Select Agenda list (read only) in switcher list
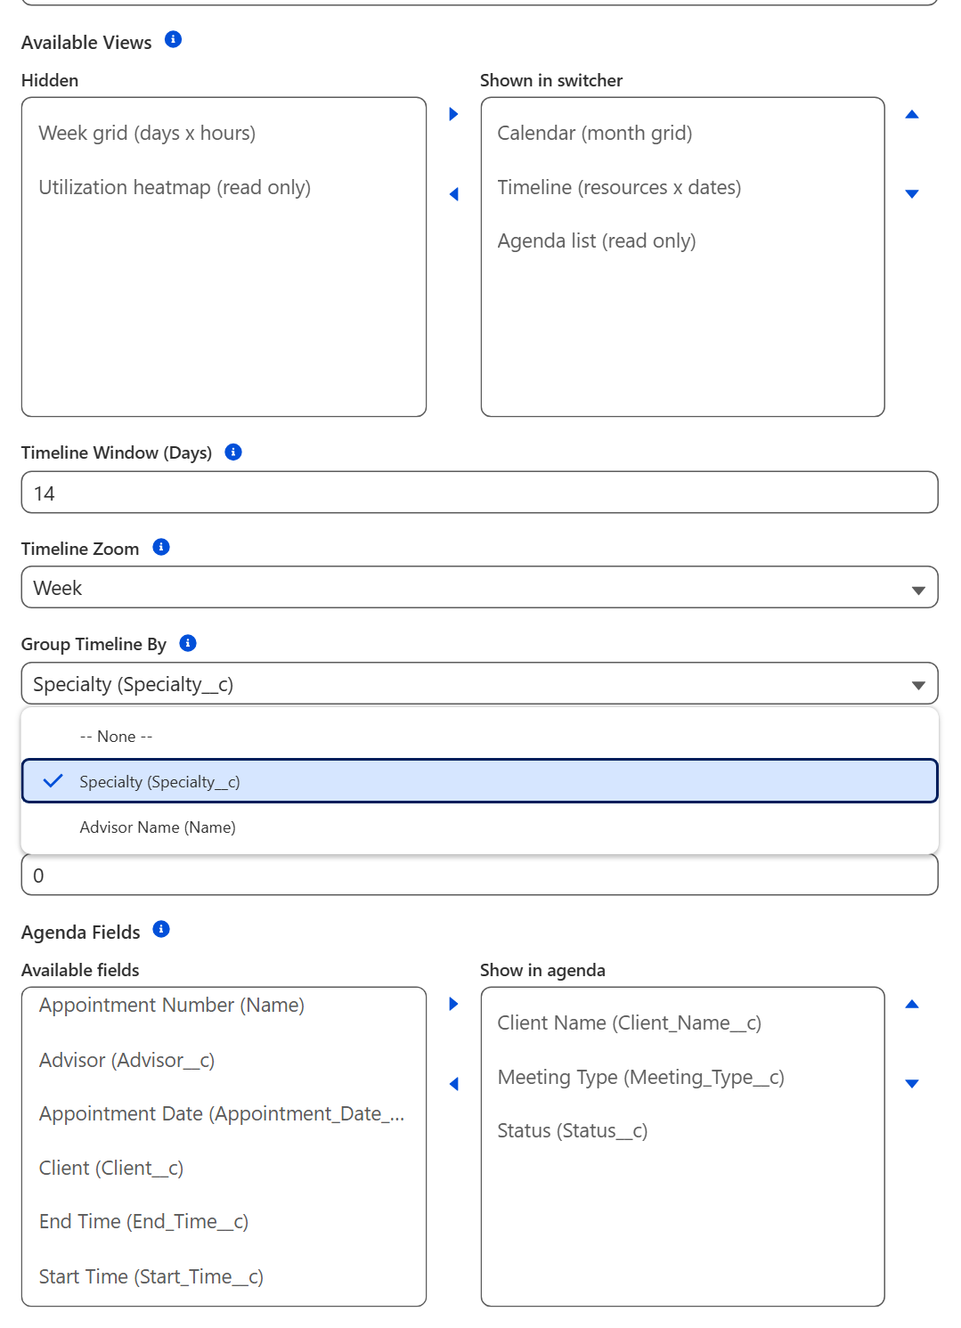Viewport: 961px width, 1328px height. [x=682, y=240]
